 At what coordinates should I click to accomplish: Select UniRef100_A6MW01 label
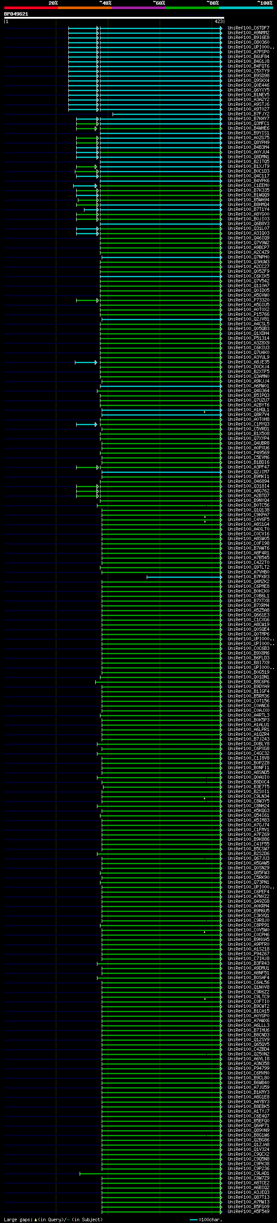tap(248, 386)
